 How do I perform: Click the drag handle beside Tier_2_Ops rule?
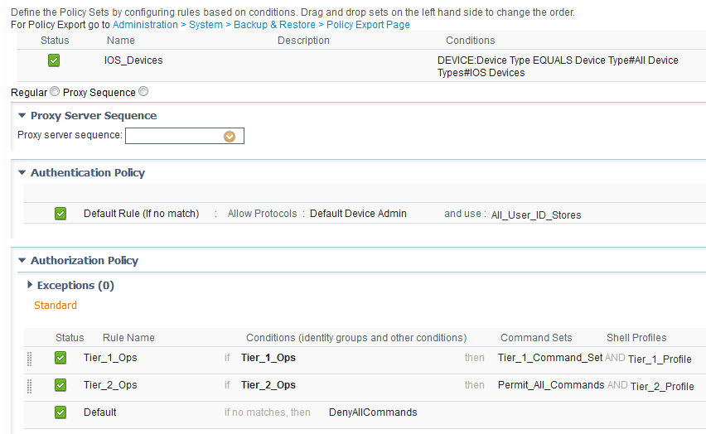click(x=30, y=386)
